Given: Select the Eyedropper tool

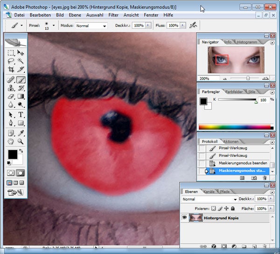Looking at the screenshot, I should [x=21, y=133].
